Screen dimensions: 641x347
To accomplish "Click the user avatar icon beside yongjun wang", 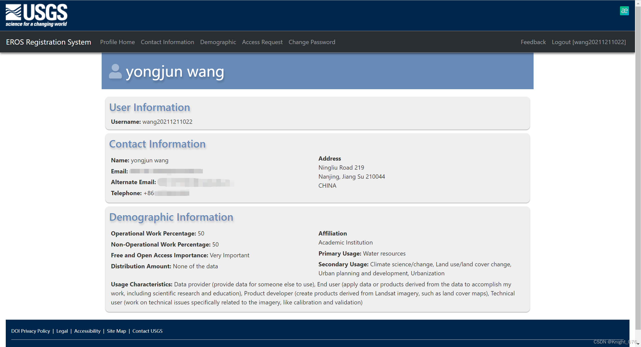I will click(x=115, y=72).
